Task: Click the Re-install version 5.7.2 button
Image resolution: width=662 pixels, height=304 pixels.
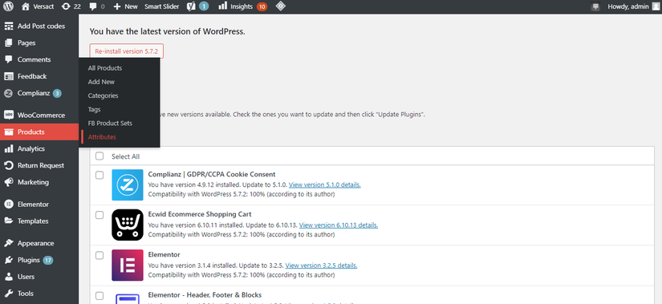Action: pyautogui.click(x=127, y=51)
